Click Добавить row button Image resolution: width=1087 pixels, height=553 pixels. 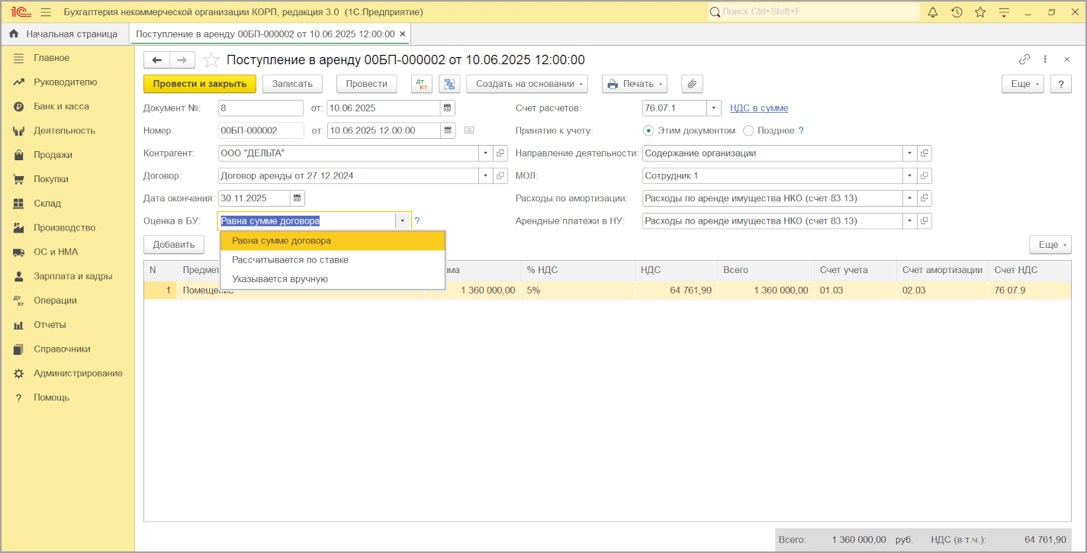174,245
